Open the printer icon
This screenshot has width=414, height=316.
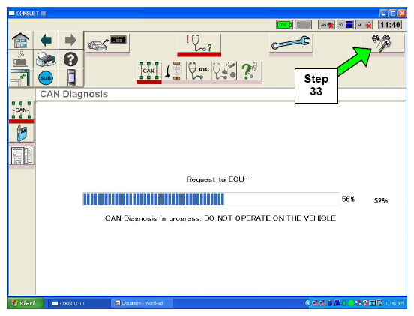point(46,59)
